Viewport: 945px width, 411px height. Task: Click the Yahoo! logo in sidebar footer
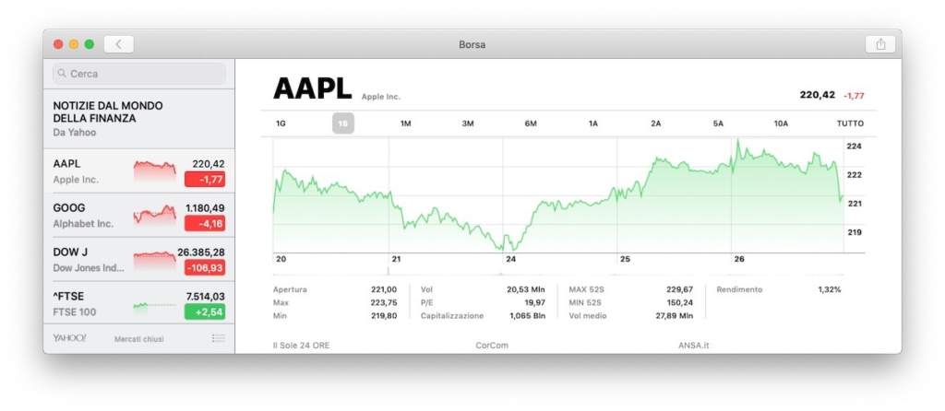point(70,338)
